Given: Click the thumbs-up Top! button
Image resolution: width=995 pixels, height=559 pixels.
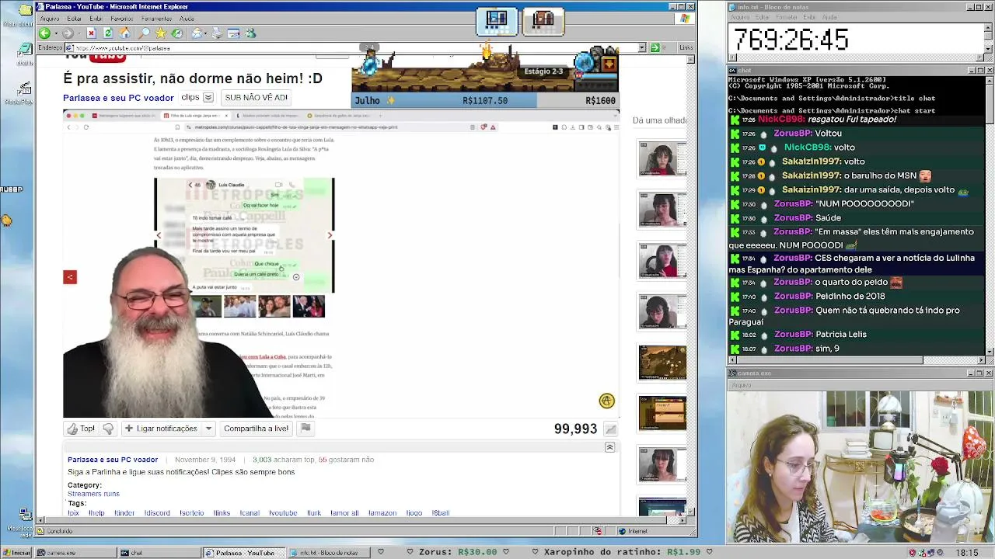Looking at the screenshot, I should [x=81, y=429].
